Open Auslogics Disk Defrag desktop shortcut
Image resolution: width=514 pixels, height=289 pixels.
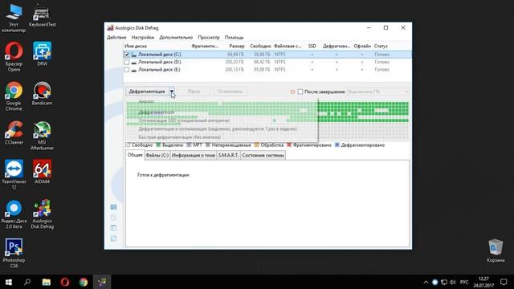[42, 214]
